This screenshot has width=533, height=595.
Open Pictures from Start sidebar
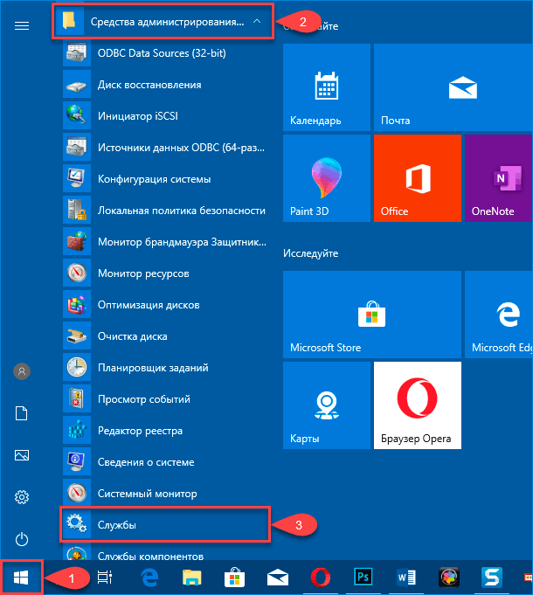click(22, 455)
